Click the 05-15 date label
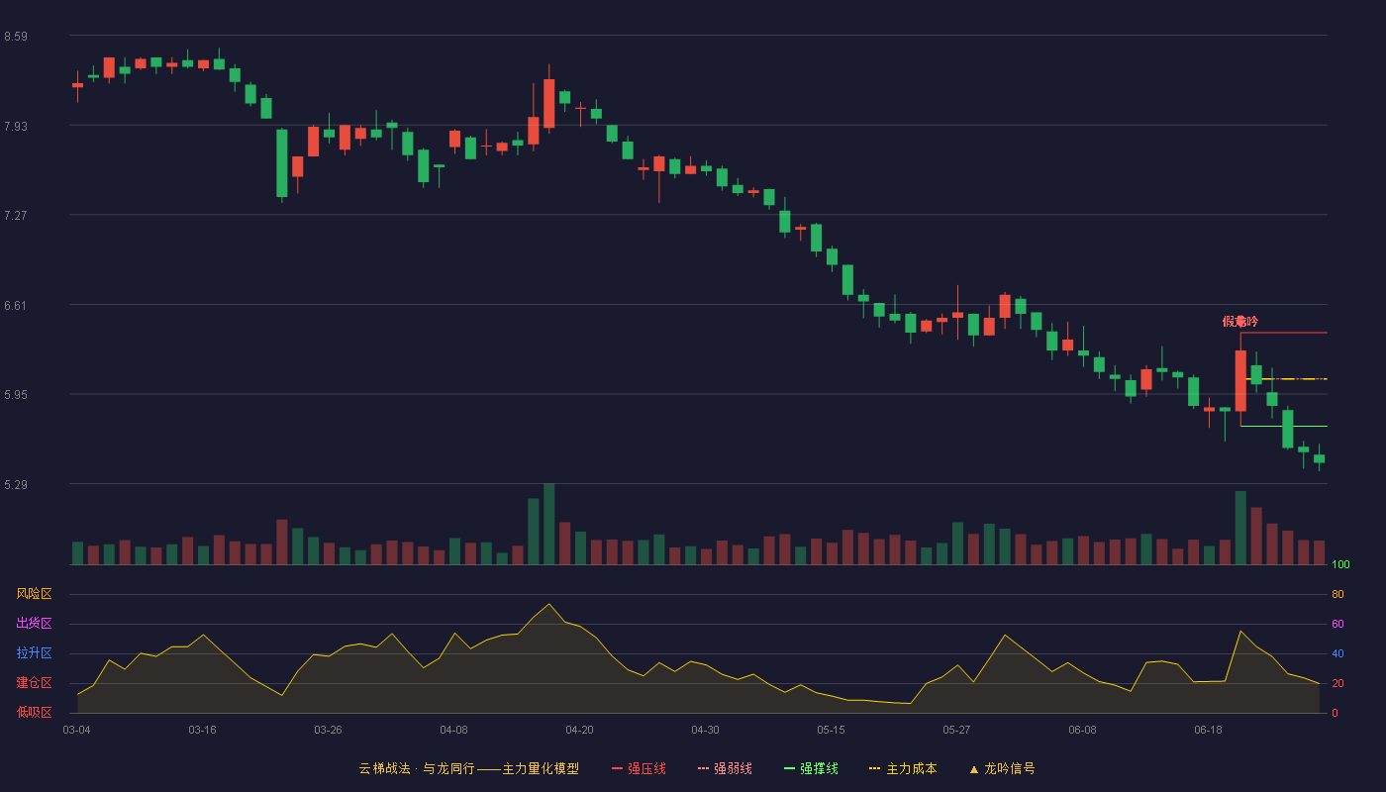The height and width of the screenshot is (792, 1386). pos(831,730)
